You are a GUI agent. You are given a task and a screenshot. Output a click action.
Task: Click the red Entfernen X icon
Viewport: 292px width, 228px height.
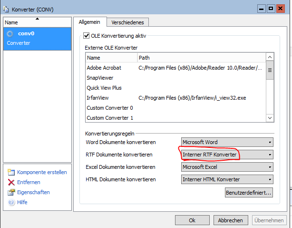tap(11, 182)
